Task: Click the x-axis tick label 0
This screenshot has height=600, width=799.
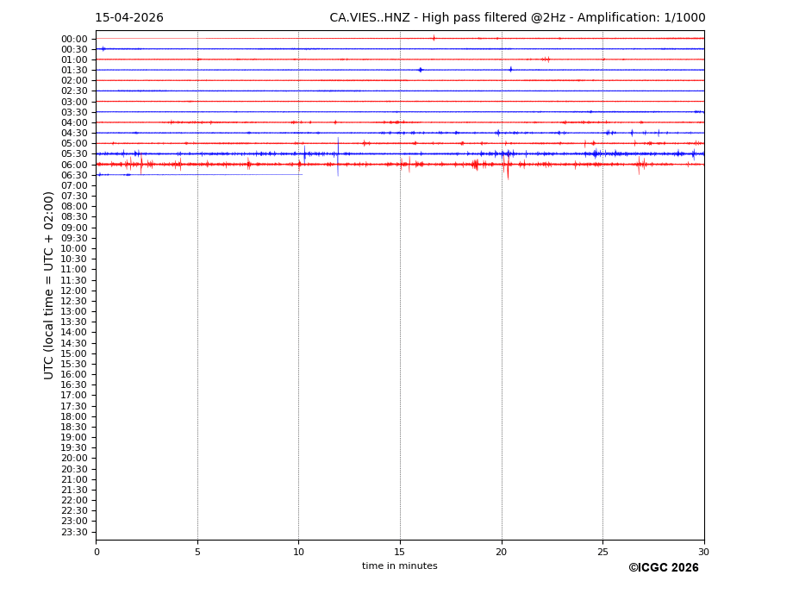Action: coord(97,552)
